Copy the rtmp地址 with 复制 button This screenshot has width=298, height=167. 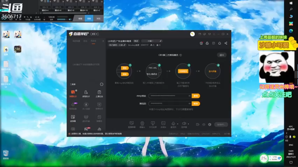point(196,96)
